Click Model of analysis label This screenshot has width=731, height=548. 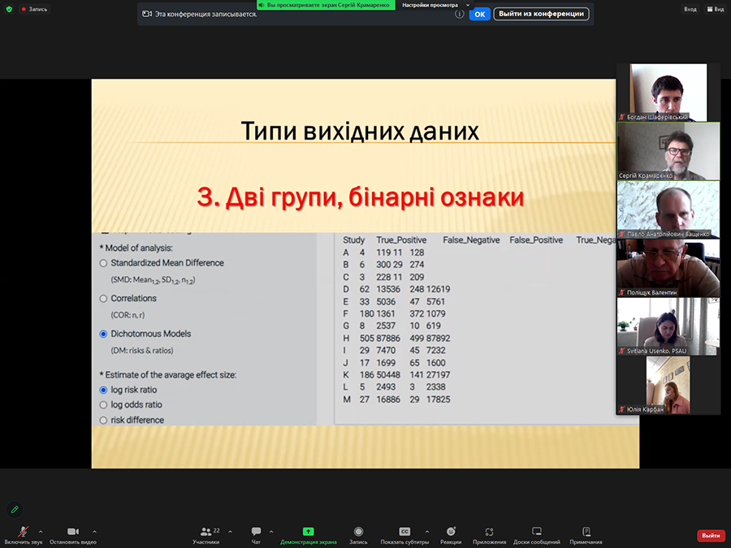136,248
